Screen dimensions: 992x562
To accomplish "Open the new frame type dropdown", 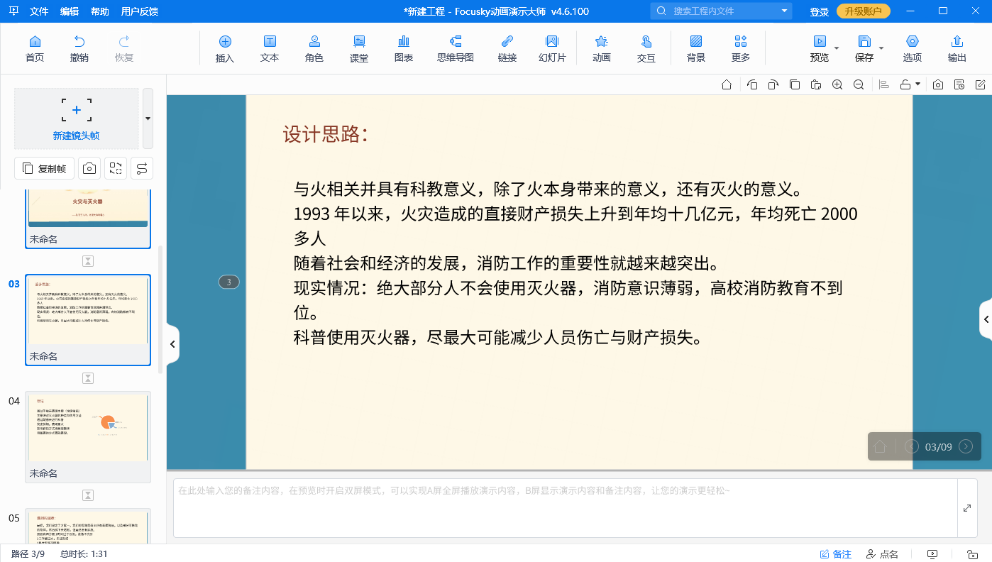I will click(148, 119).
